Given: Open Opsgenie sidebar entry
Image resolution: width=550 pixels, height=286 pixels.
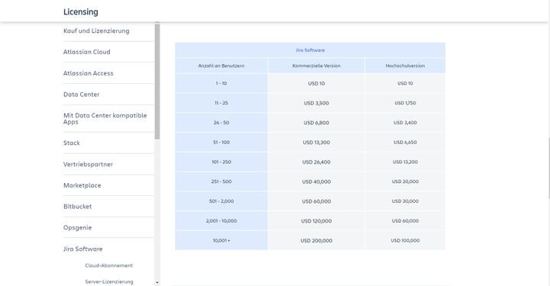Looking at the screenshot, I should pyautogui.click(x=77, y=227).
